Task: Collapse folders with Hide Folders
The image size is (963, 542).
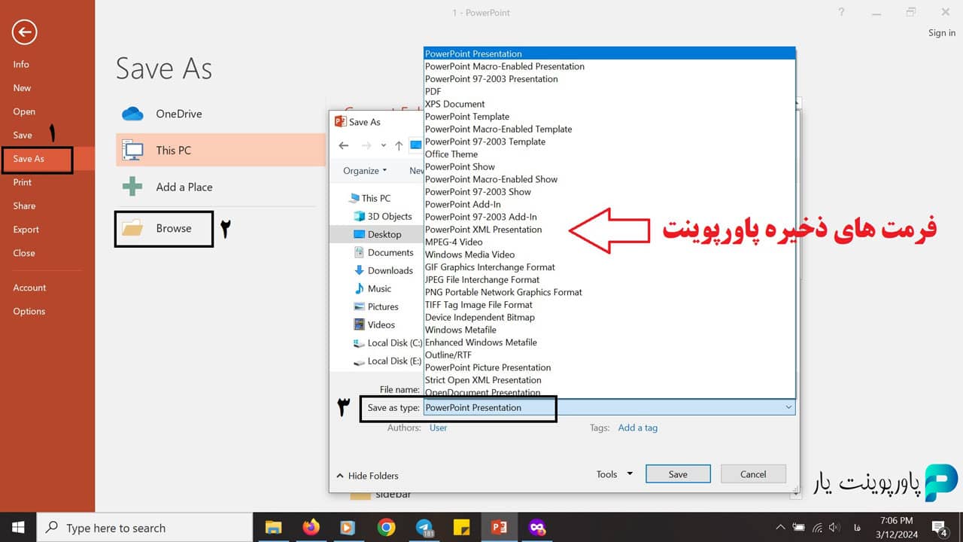Action: point(367,476)
